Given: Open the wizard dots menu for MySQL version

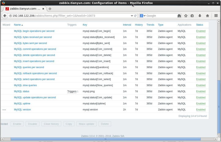Looking at the screenshot, I should pyautogui.click(x=4, y=110).
